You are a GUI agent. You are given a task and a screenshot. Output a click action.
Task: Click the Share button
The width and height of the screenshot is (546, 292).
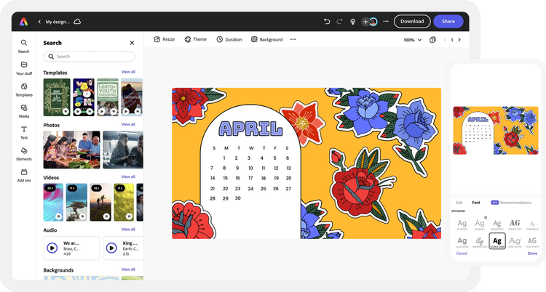pos(448,22)
